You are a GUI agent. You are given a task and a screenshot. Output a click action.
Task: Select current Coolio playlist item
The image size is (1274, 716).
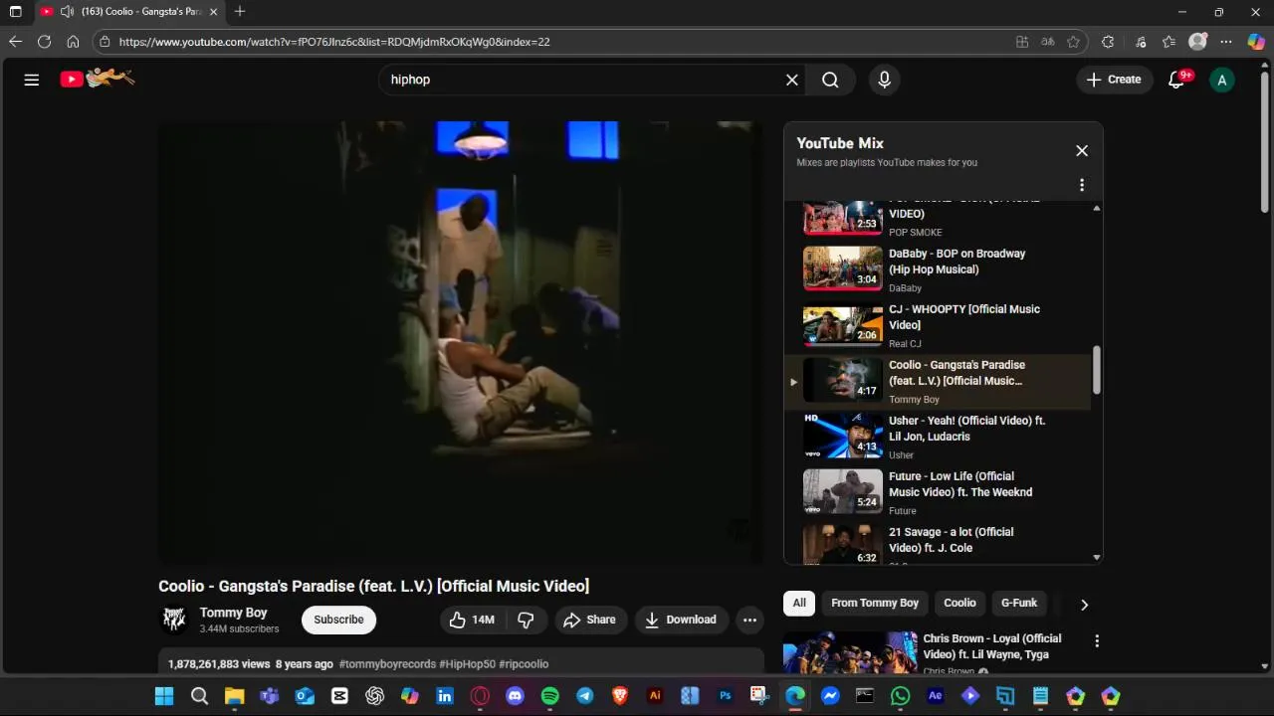937,381
